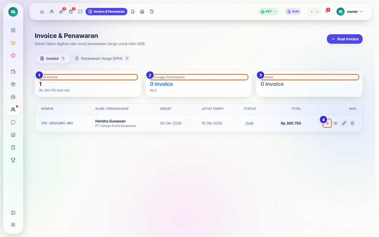379x237 pixels.
Task: Open the trophy icon in the sidebar
Action: coord(13,160)
